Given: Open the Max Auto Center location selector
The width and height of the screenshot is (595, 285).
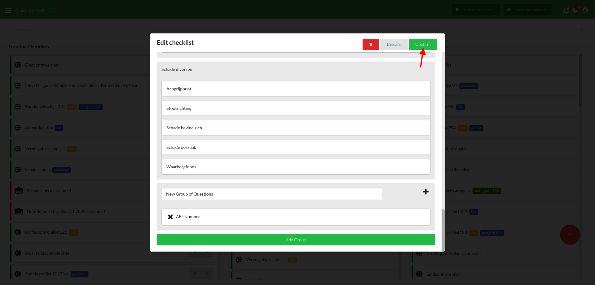Looking at the screenshot, I should coord(476,10).
